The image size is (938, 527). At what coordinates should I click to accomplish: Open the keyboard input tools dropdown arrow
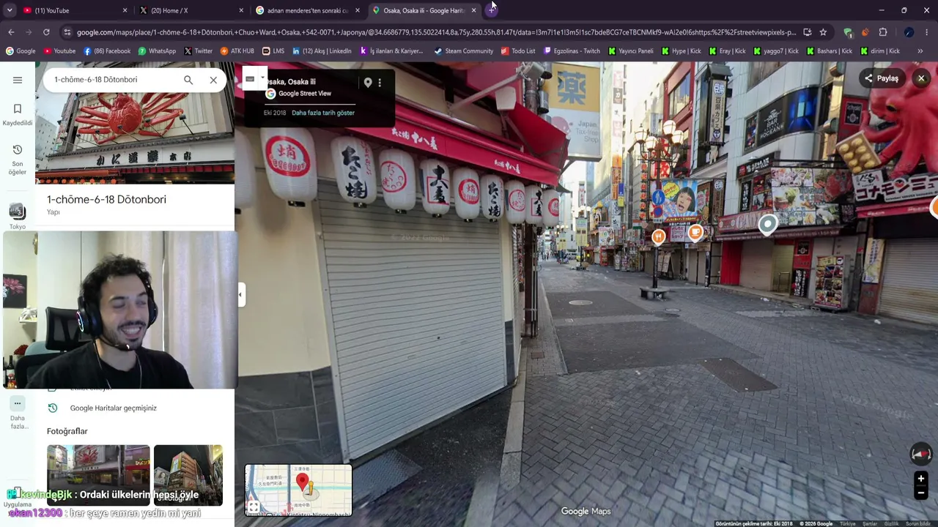262,78
